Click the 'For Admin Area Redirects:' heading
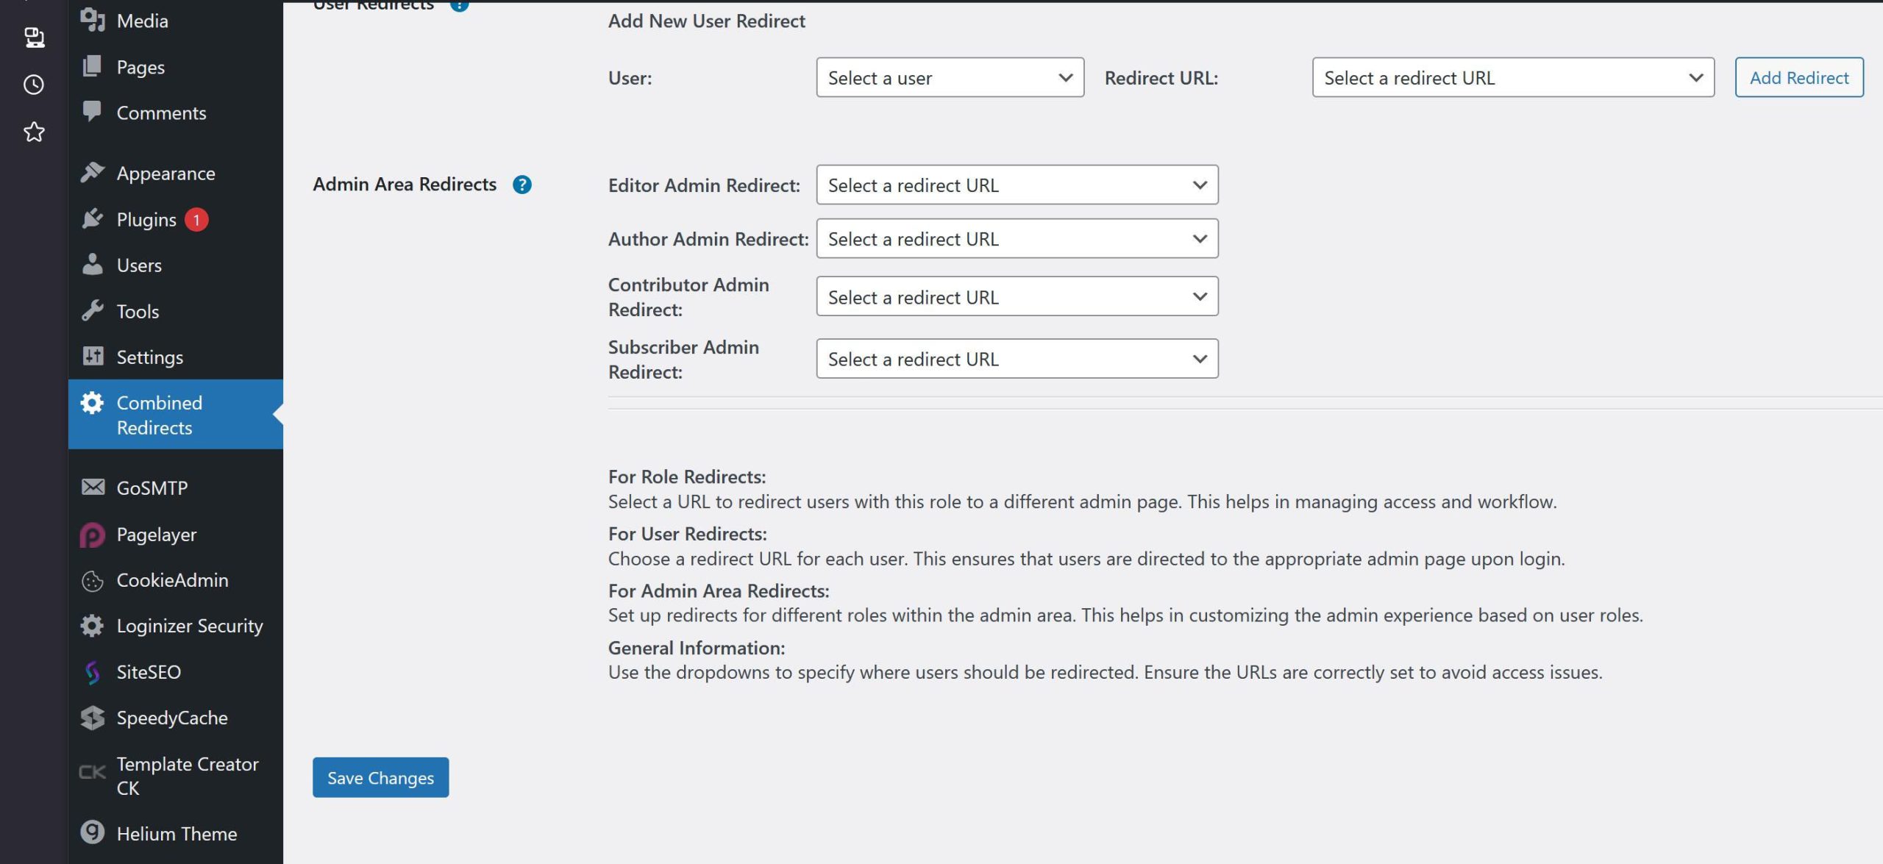The image size is (1883, 864). (x=719, y=590)
